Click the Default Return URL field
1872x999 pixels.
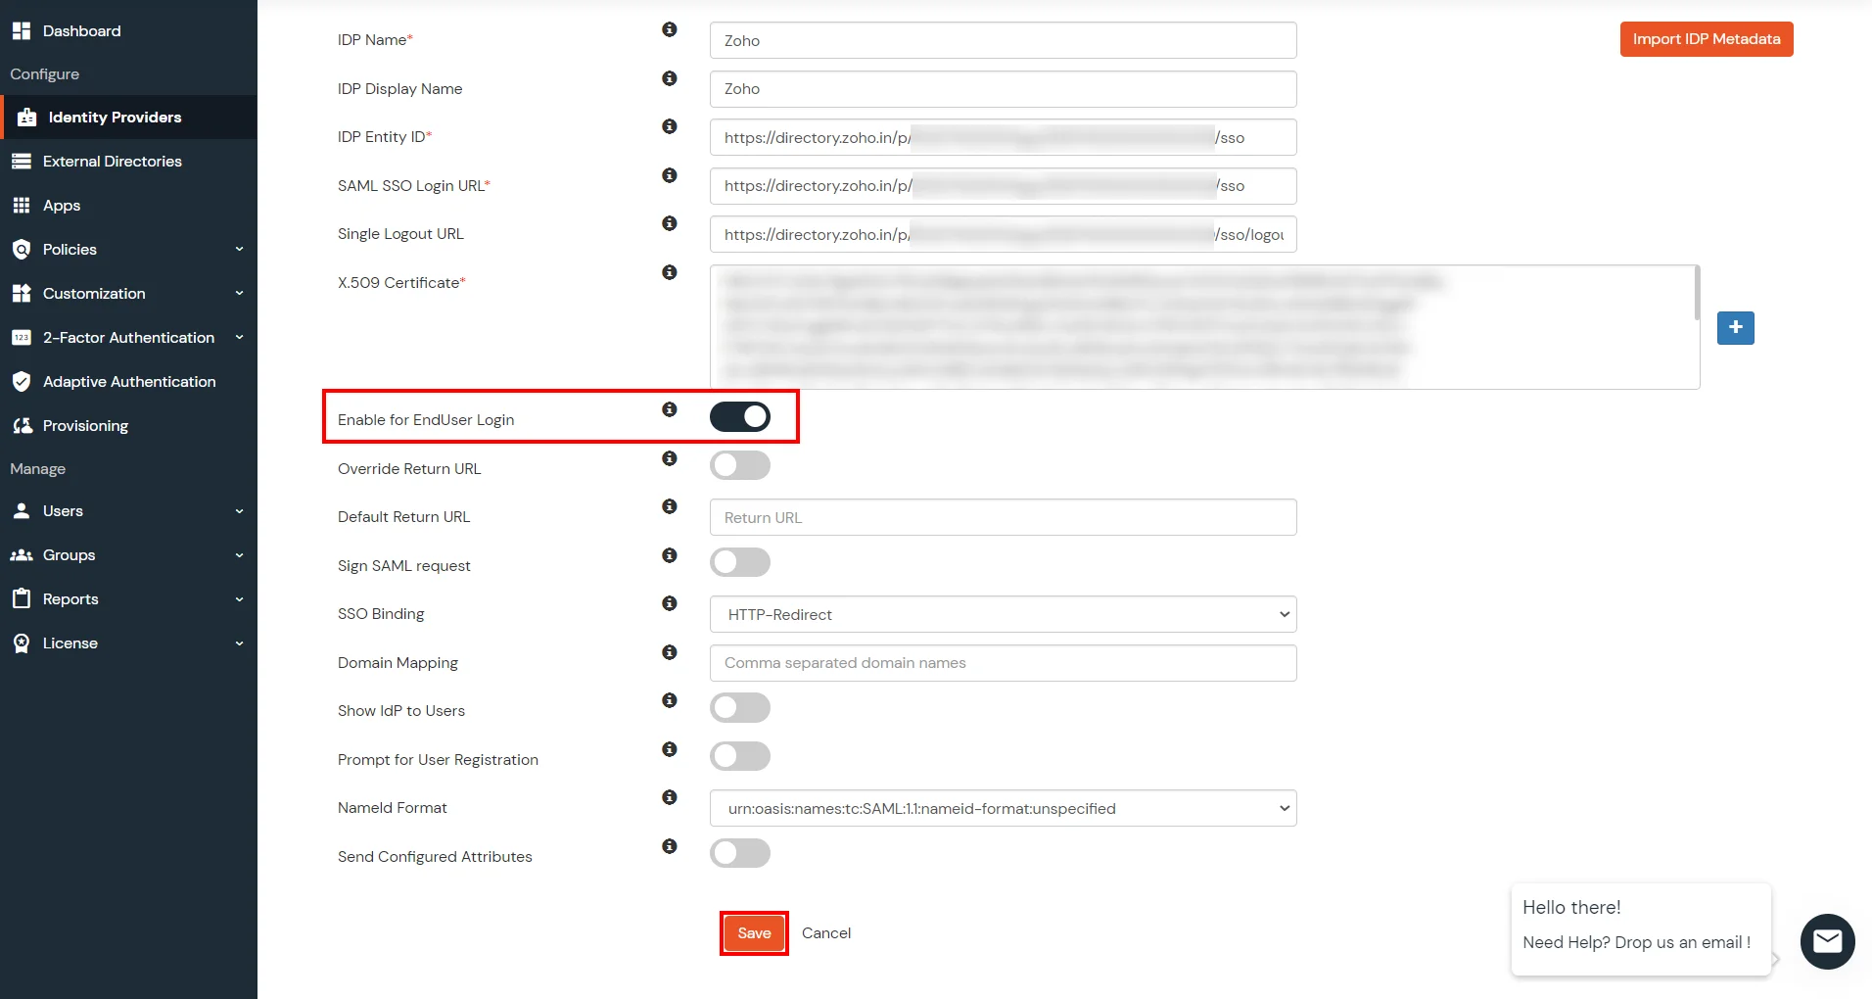(x=1004, y=517)
